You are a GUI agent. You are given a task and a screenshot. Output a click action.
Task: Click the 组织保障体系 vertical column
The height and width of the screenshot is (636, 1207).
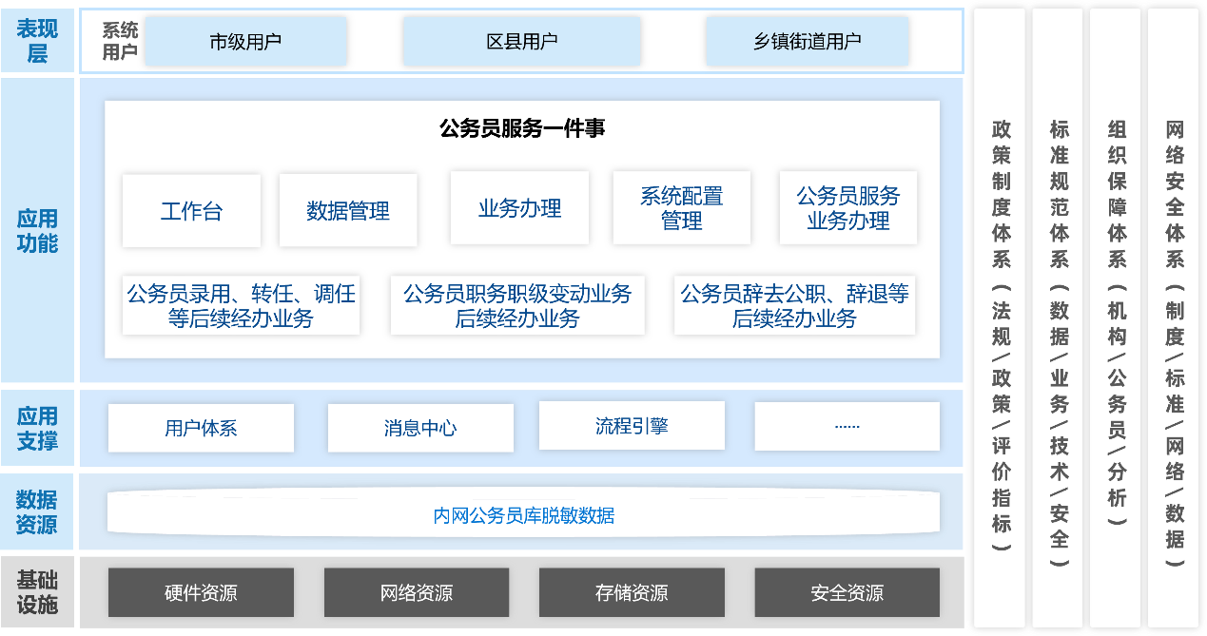[x=1116, y=318]
